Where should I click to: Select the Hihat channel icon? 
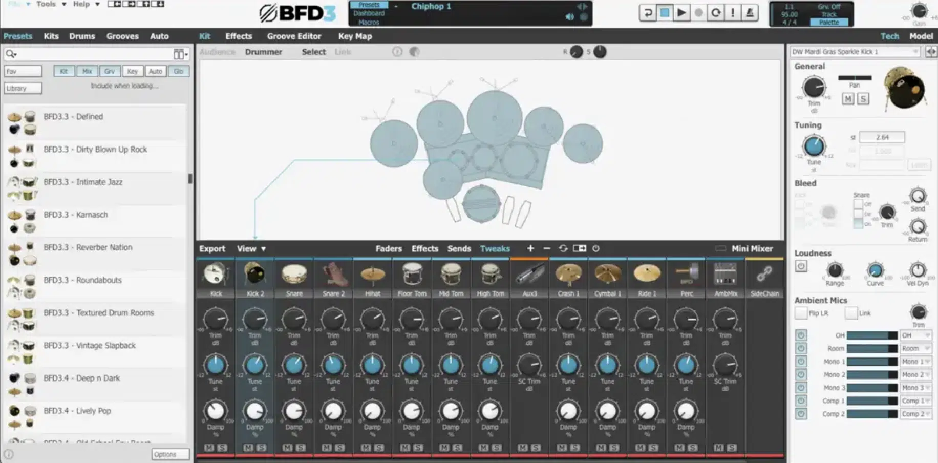coord(372,274)
